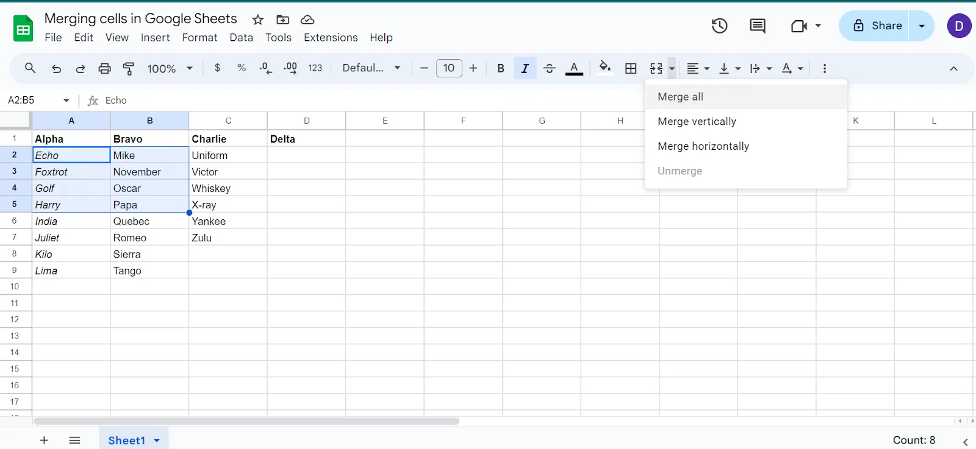
Task: Activate the paint format tool
Action: pyautogui.click(x=129, y=68)
